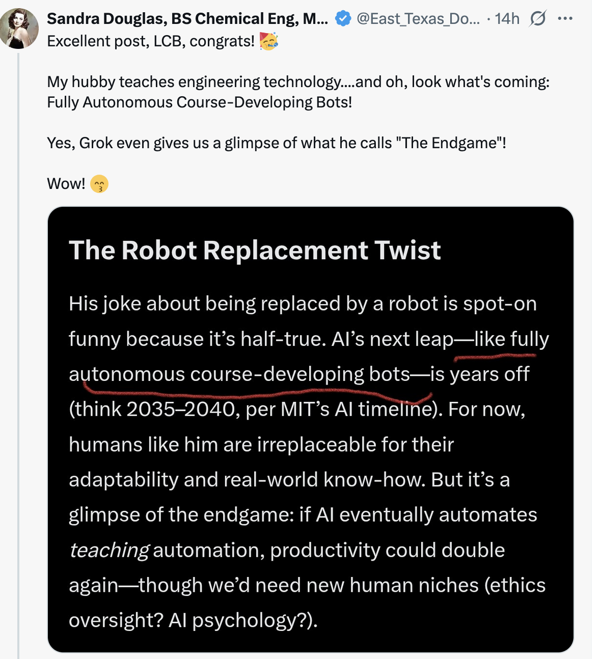Screen dimensions: 601x659
Task: Click the "Wow!" text
Action: pyautogui.click(x=66, y=184)
